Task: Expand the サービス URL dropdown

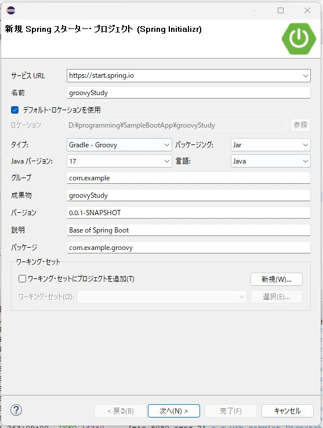Action: point(305,75)
